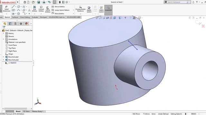Switch to the Evaluate tab
The image size is (206, 115).
pyautogui.click(x=35, y=17)
